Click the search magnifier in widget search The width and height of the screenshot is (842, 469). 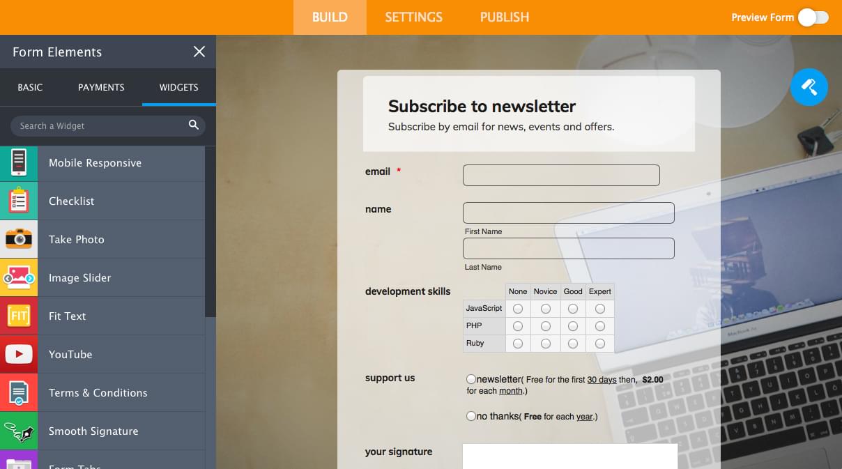point(194,125)
